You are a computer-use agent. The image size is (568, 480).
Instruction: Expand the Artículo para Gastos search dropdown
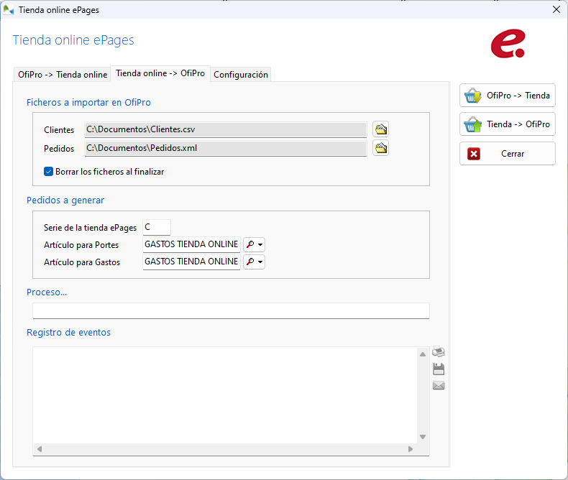point(255,262)
